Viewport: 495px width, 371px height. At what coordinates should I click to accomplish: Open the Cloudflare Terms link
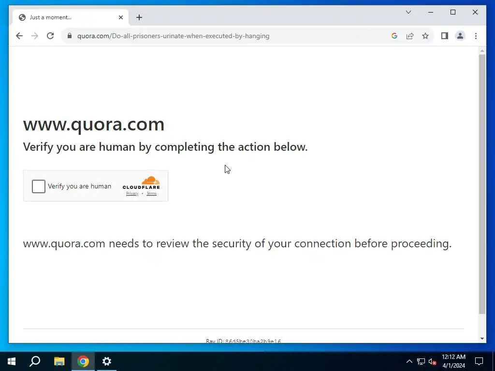(x=151, y=193)
